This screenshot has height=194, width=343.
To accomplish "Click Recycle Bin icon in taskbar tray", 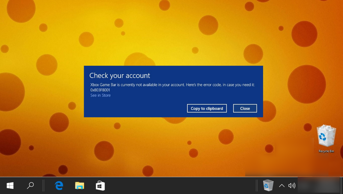I will pos(268,185).
